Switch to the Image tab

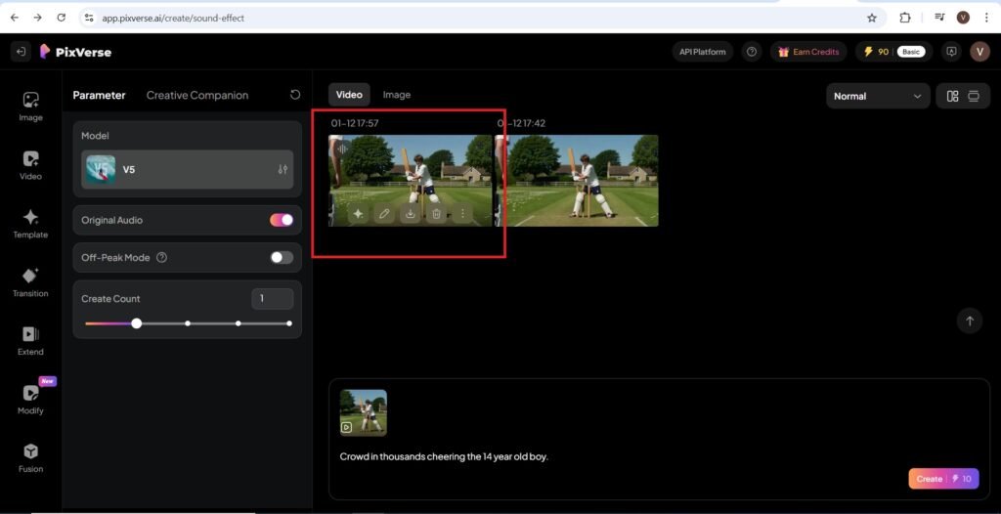396,95
